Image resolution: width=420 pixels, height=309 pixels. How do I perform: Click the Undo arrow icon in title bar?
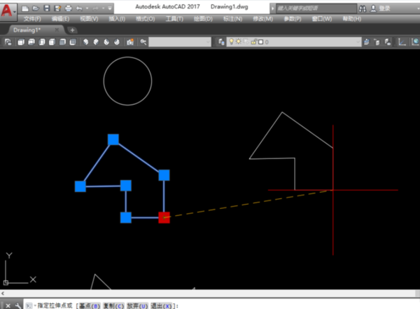pyautogui.click(x=78, y=8)
